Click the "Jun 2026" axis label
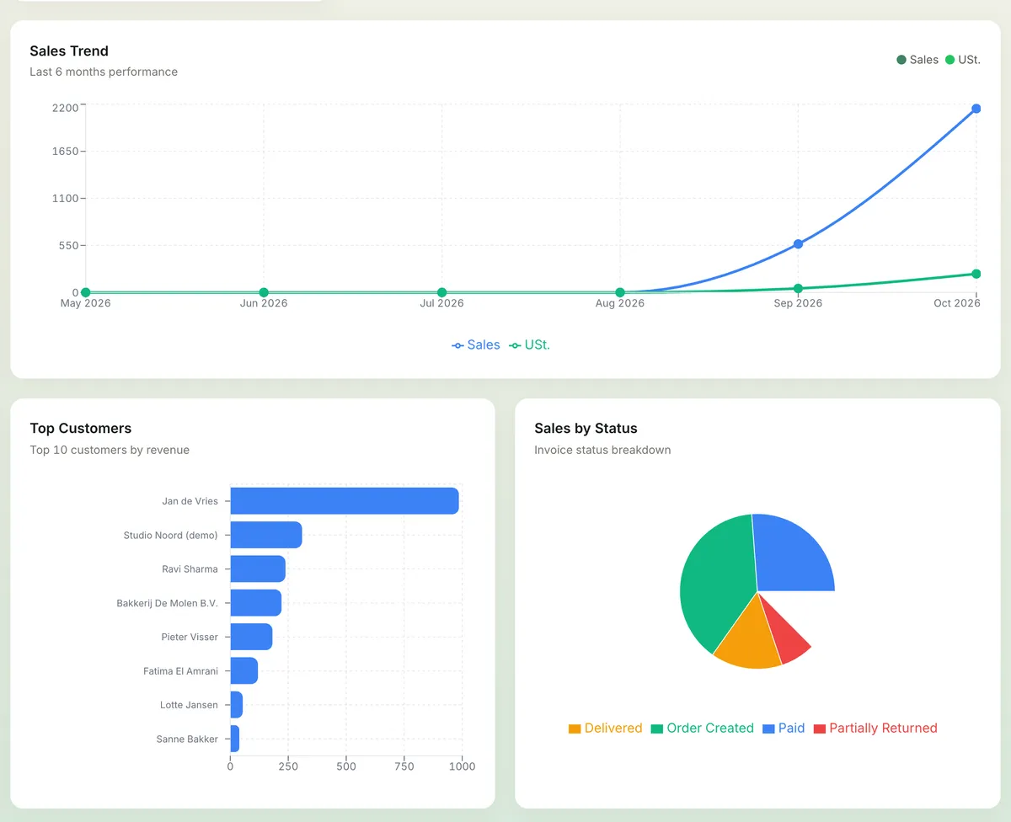This screenshot has width=1011, height=822. 264,303
